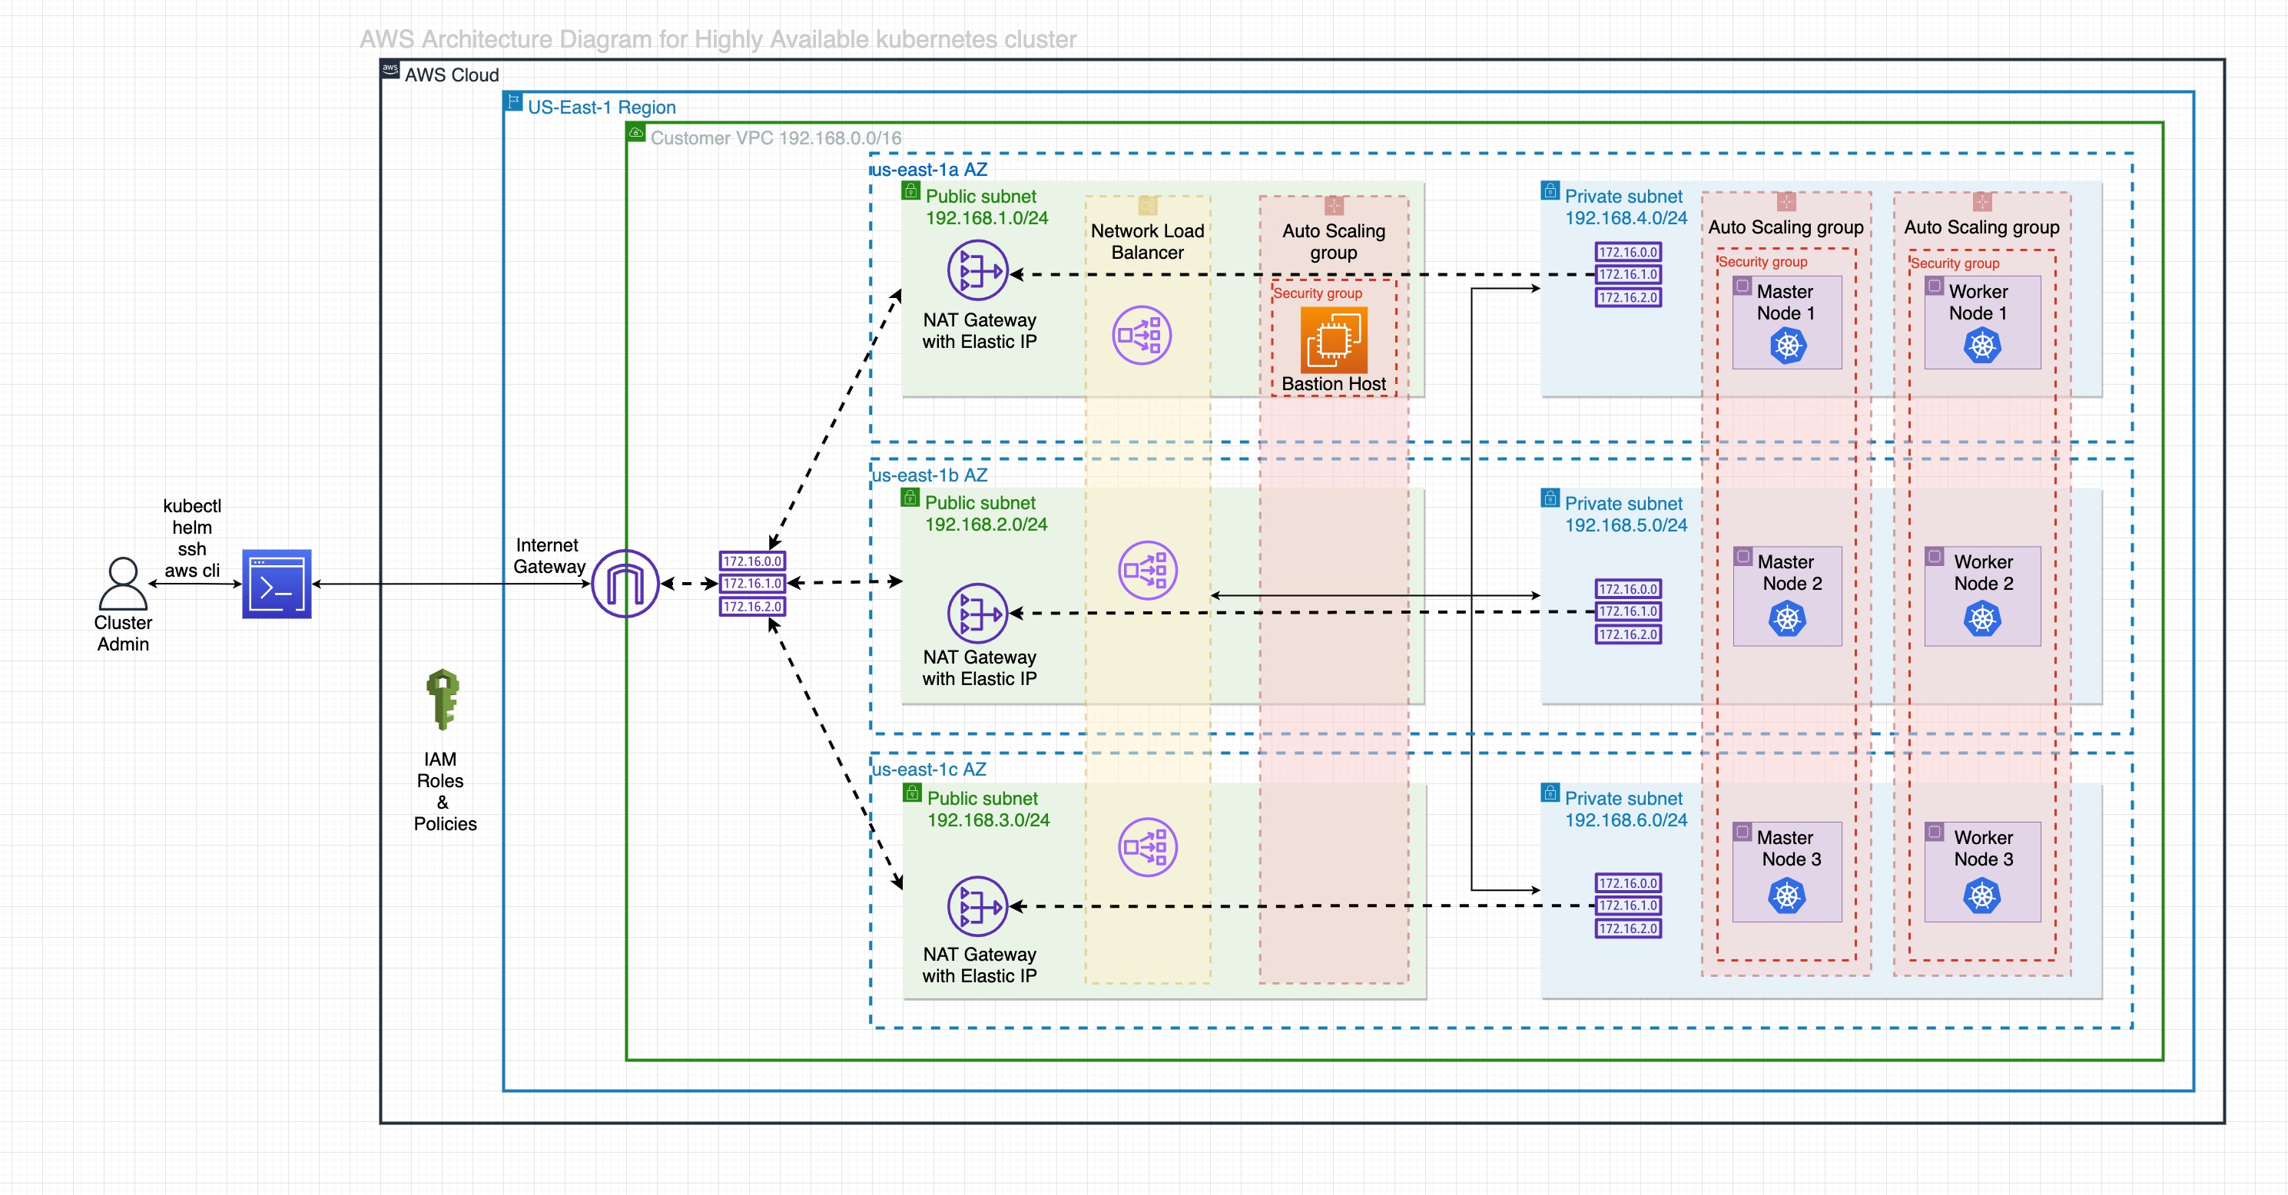Click the Internet Gateway icon
The width and height of the screenshot is (2288, 1195).
(x=625, y=584)
